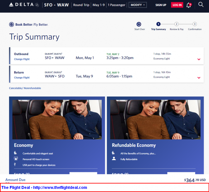Open the Cancelable/ Nonrefundable link
This screenshot has width=209, height=192.
[25, 88]
